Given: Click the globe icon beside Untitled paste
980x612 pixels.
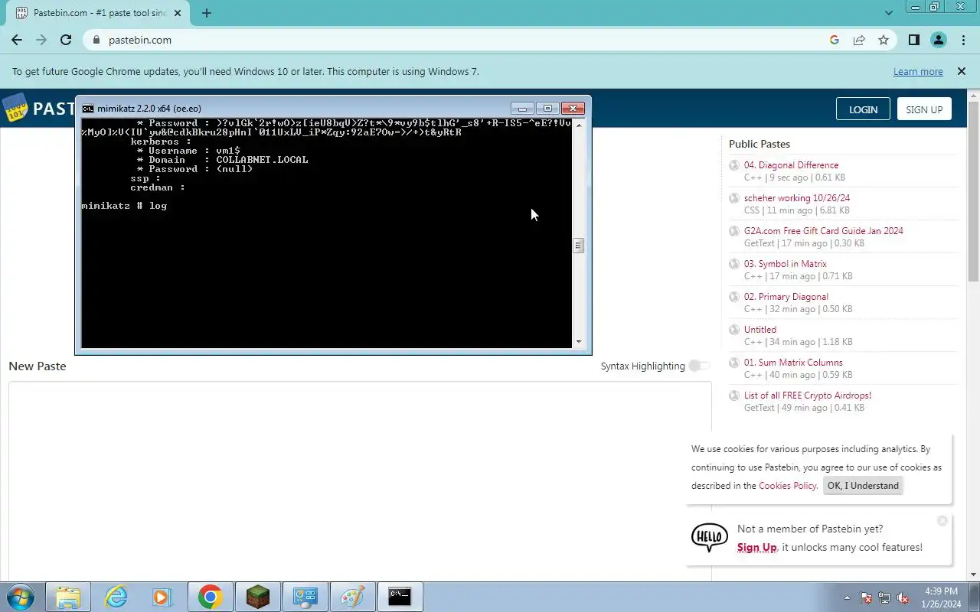Looking at the screenshot, I should (734, 330).
